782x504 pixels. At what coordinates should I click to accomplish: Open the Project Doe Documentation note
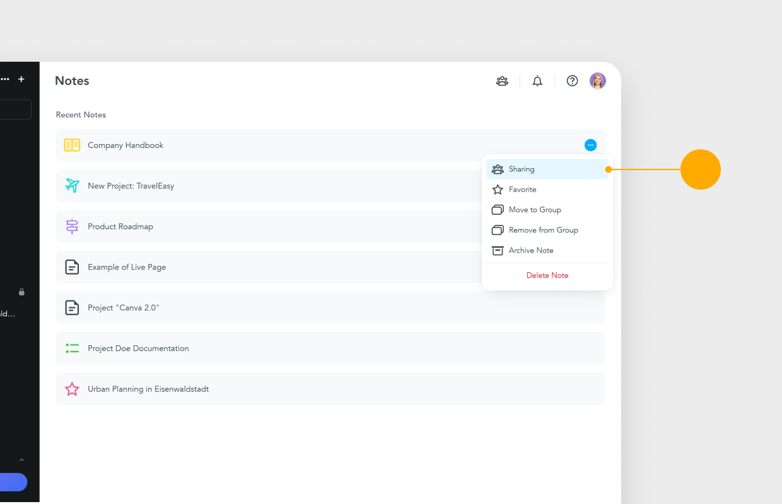[330, 348]
